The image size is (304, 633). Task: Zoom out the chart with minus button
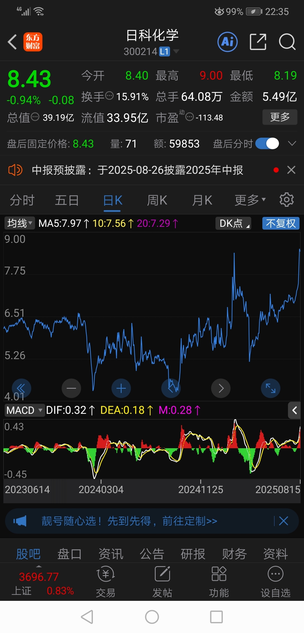point(71,388)
